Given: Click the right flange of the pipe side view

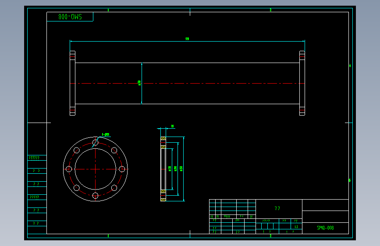Looking at the screenshot, I should tap(302, 83).
